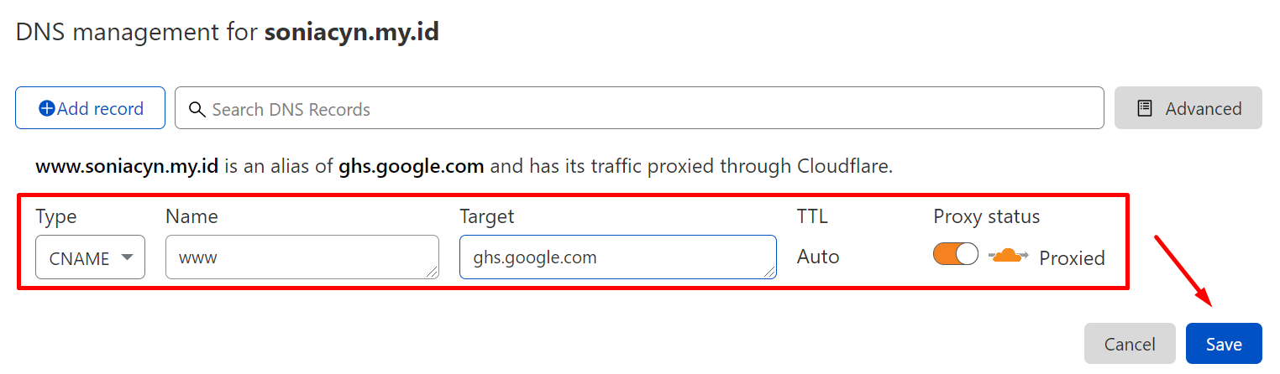This screenshot has height=374, width=1280.
Task: Turn off the Proxy status switch
Action: [x=956, y=254]
